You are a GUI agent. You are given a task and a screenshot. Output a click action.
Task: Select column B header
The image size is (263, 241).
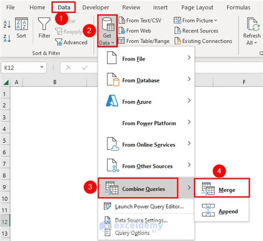[x=55, y=82]
